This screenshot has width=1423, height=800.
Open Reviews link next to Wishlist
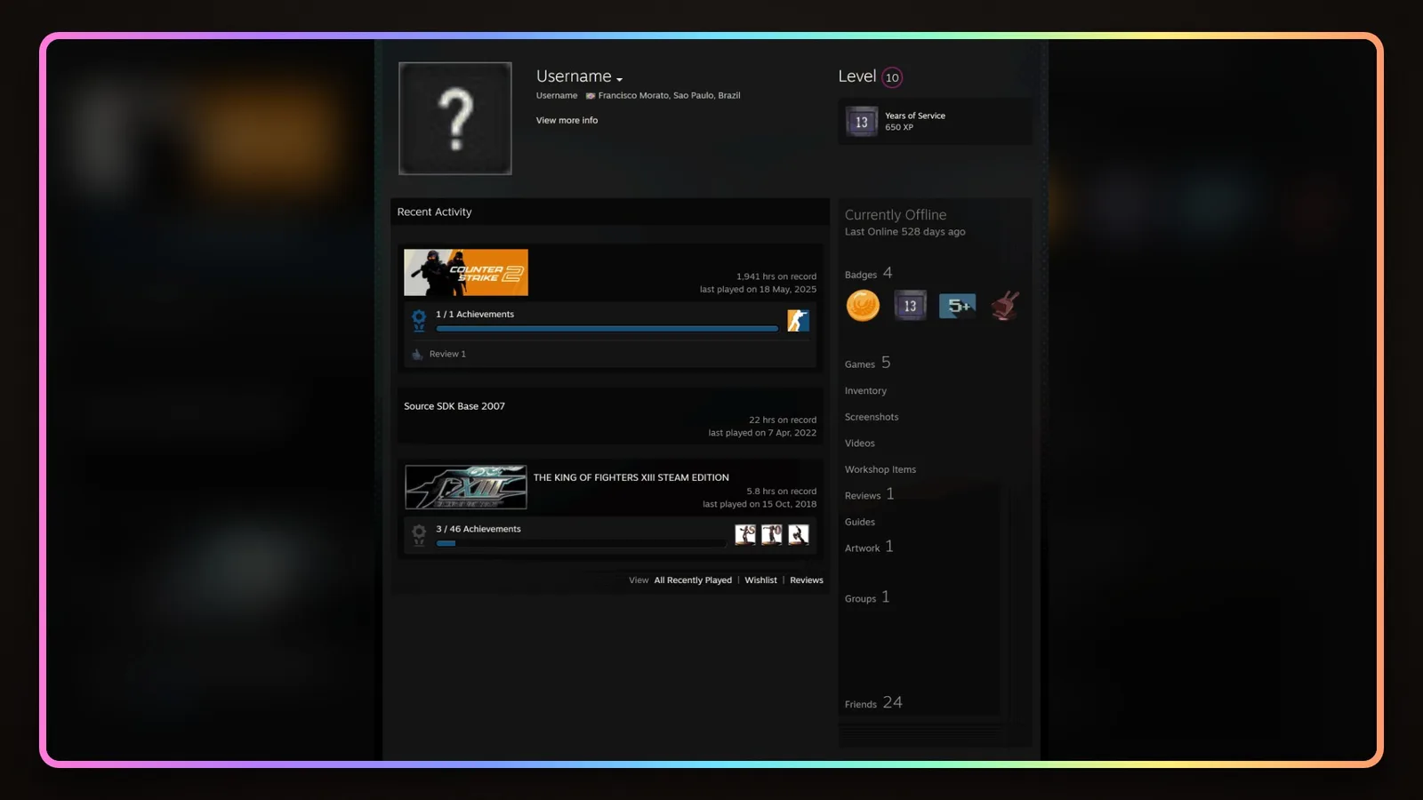[807, 580]
